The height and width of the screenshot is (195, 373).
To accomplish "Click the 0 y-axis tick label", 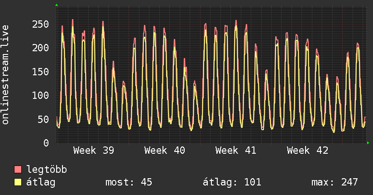I will pos(46,143).
